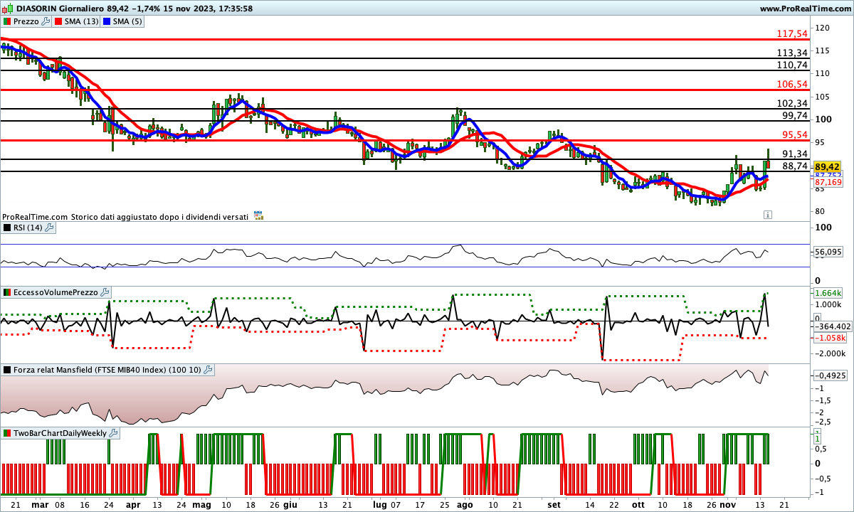This screenshot has height=512, width=854.
Task: Click the 117,54 red resistance level label
Action: point(792,33)
